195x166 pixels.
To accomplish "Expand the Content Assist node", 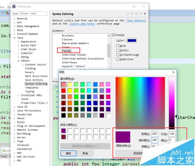I will pyautogui.click(x=23, y=65).
